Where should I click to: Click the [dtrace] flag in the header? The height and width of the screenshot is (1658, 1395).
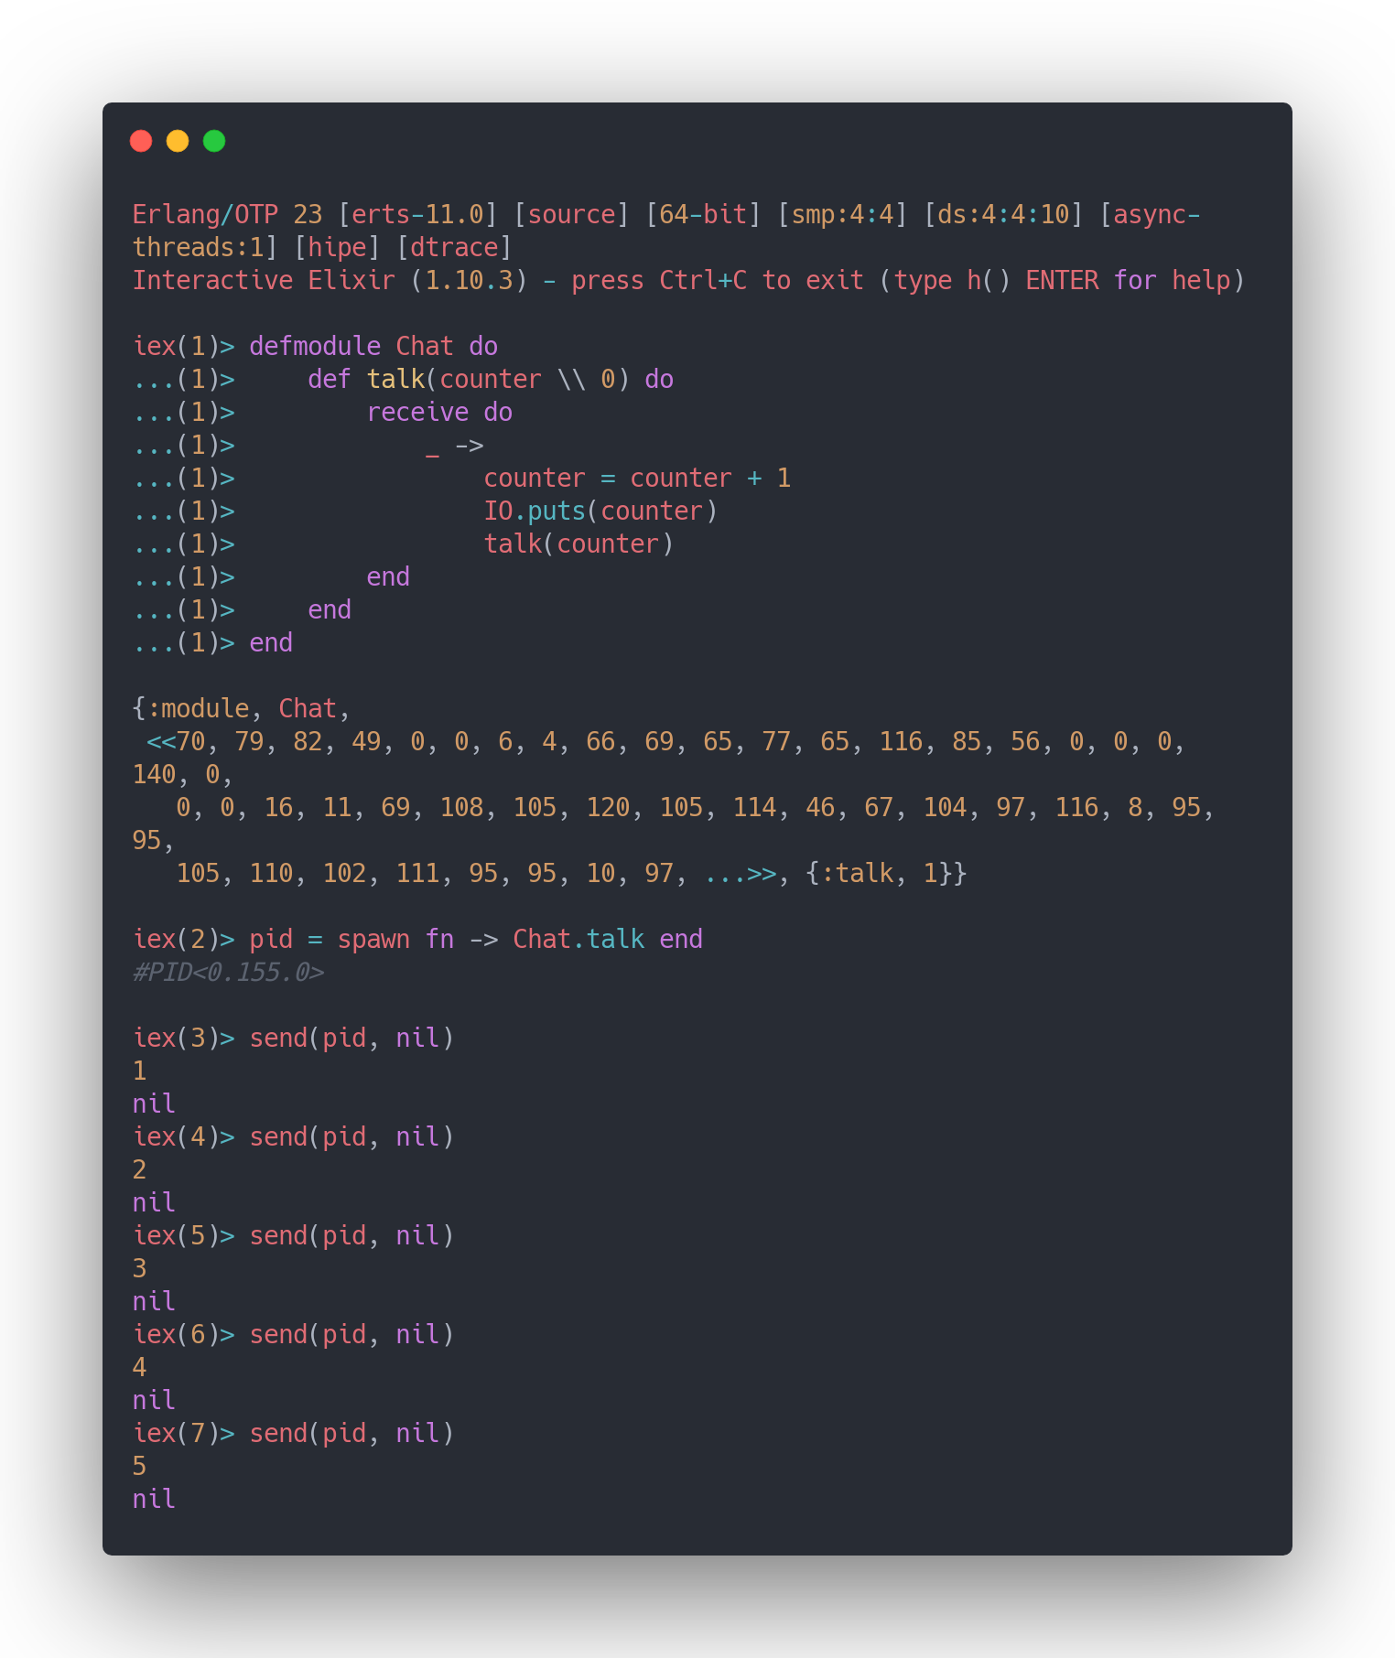[454, 248]
